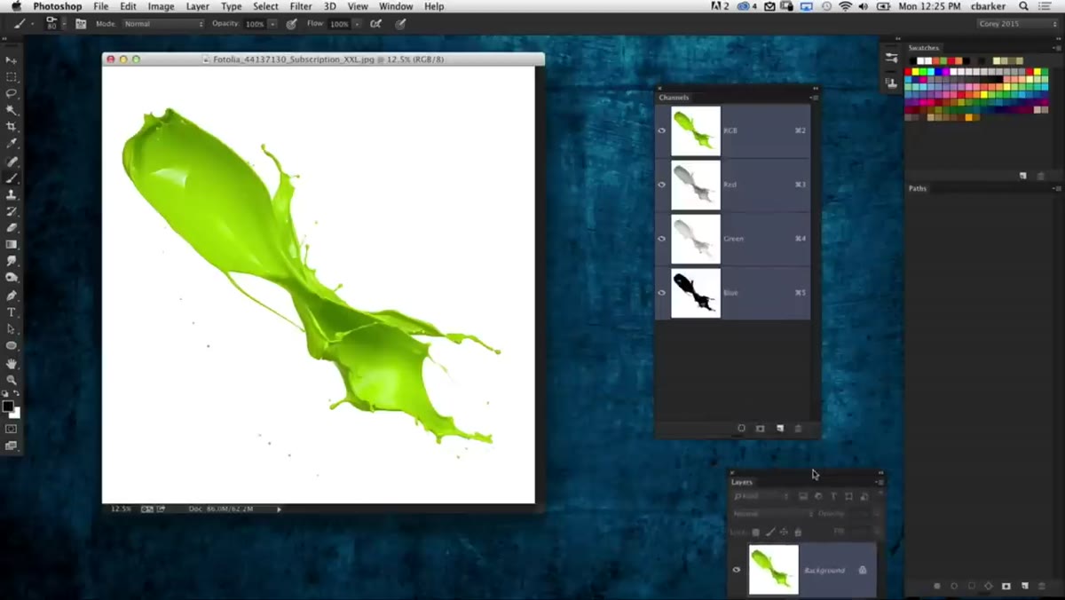The image size is (1065, 600).
Task: Select the Dodge tool
Action: coord(12,278)
